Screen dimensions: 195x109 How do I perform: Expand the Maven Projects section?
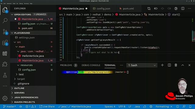click(x=33, y=102)
